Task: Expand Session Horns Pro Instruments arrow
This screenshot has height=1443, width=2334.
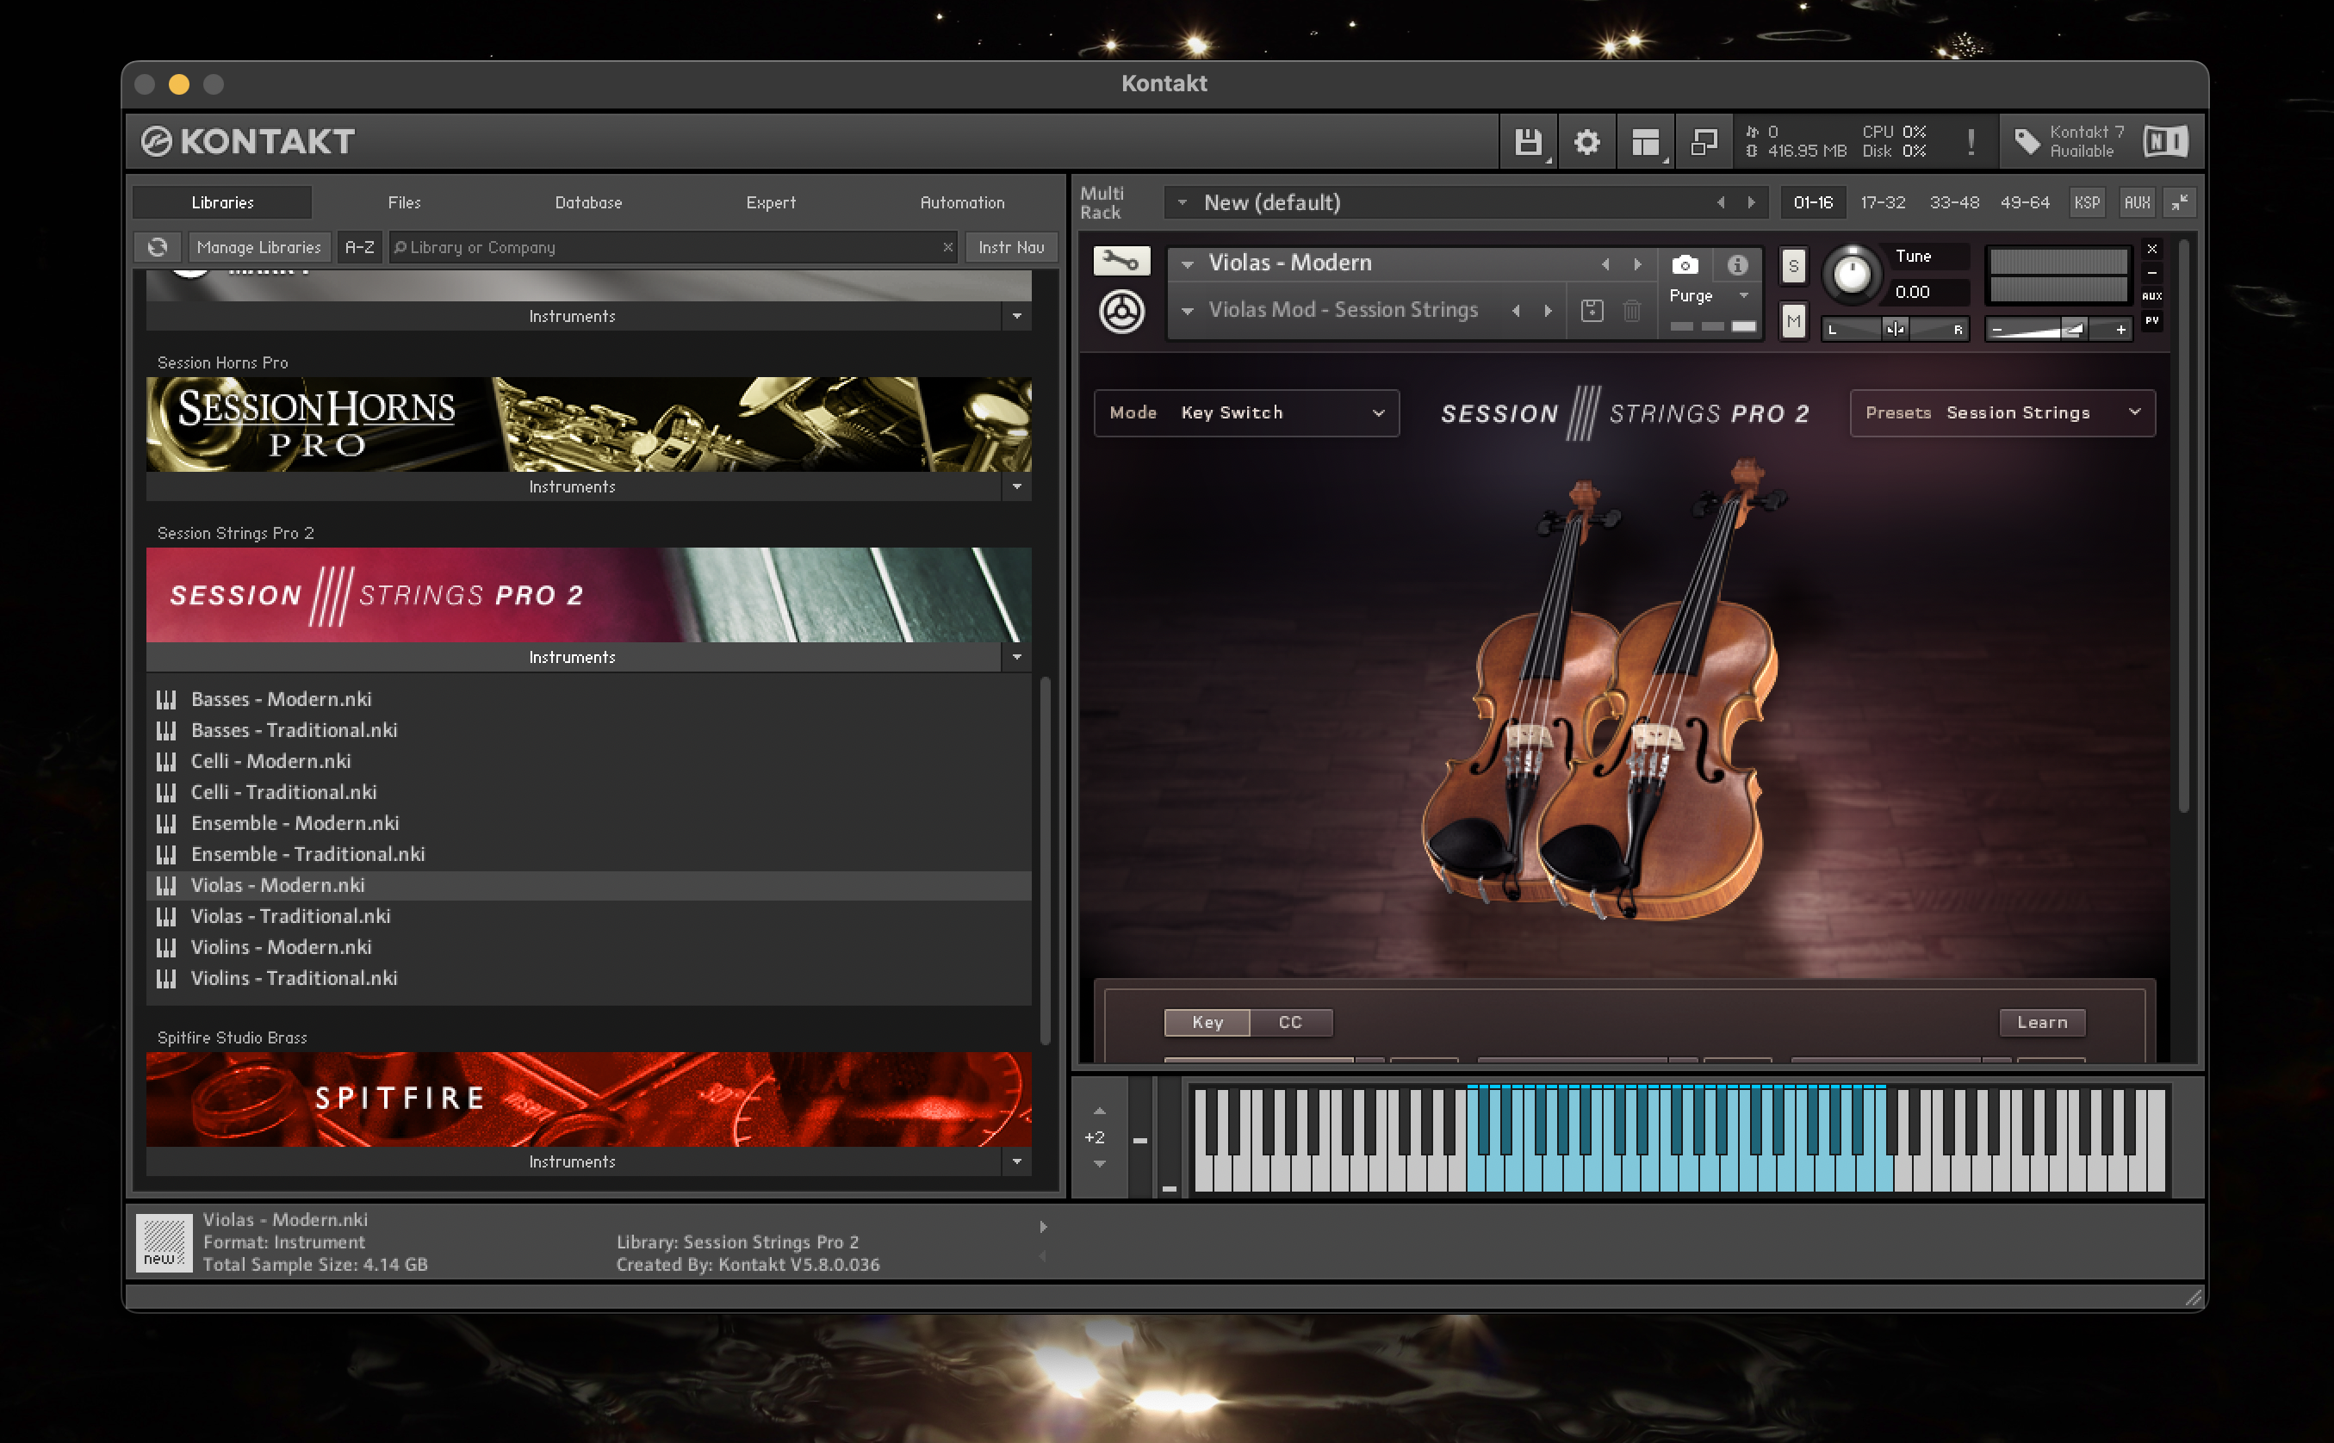Action: pyautogui.click(x=1016, y=486)
